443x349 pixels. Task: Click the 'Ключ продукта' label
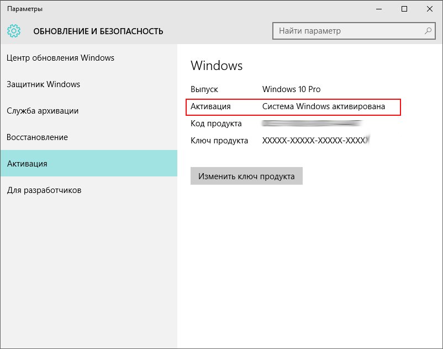(219, 141)
